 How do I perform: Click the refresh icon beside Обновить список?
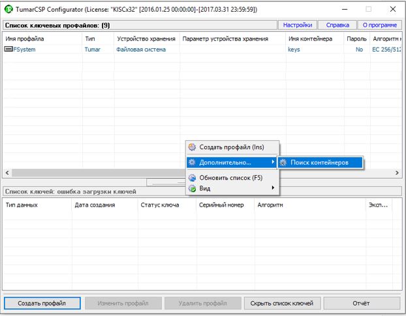click(192, 178)
